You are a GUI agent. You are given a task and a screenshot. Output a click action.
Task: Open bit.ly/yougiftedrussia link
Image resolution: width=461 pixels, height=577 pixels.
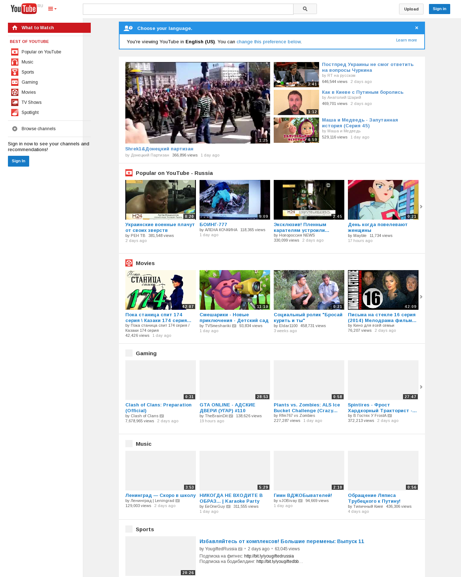pos(269,556)
